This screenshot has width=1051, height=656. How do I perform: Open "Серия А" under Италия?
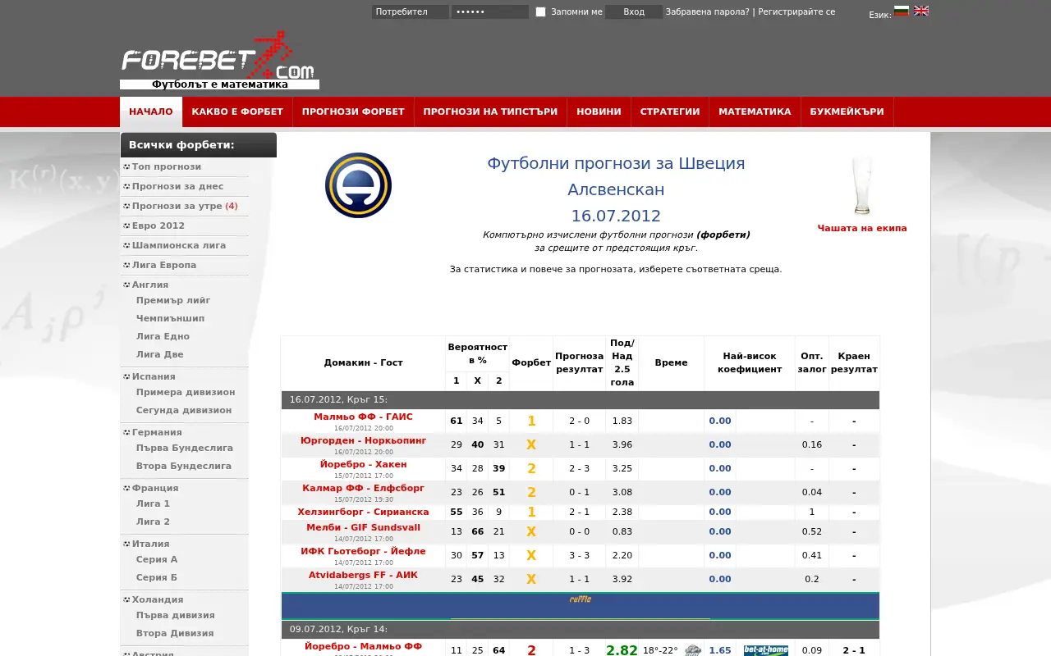coord(157,560)
